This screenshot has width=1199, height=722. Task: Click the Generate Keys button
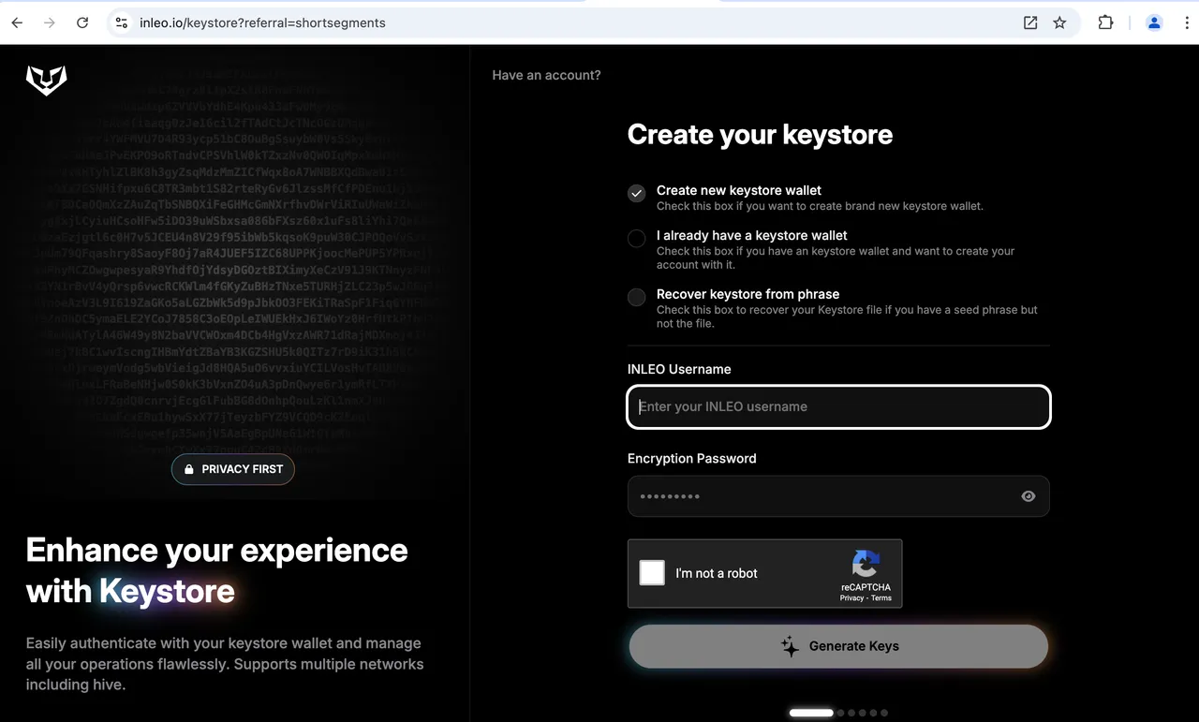pos(838,646)
